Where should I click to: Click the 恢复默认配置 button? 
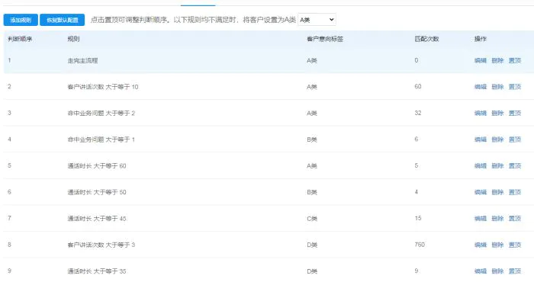click(x=62, y=20)
